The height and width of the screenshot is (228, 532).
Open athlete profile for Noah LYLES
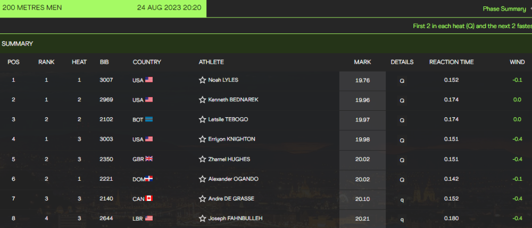click(223, 80)
